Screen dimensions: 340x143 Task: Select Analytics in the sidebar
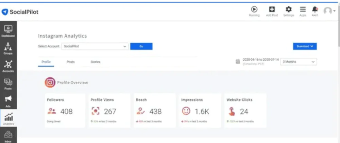tap(8, 118)
